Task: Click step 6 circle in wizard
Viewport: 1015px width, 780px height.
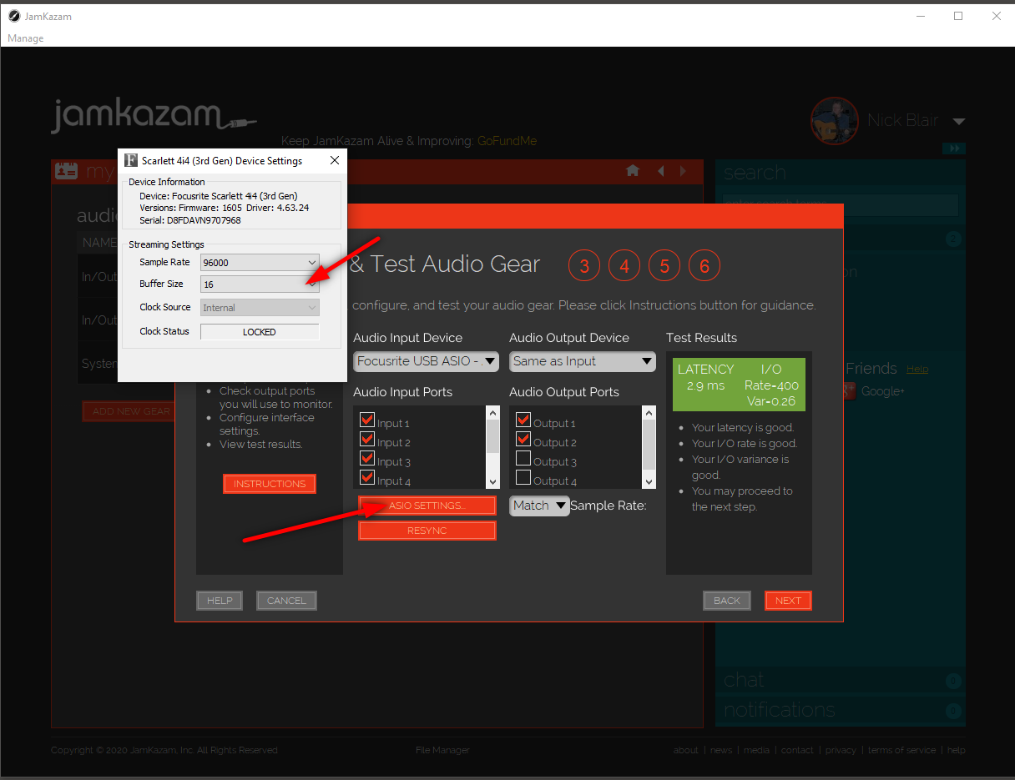Action: (704, 266)
